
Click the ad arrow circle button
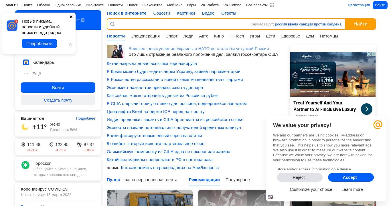point(367,109)
